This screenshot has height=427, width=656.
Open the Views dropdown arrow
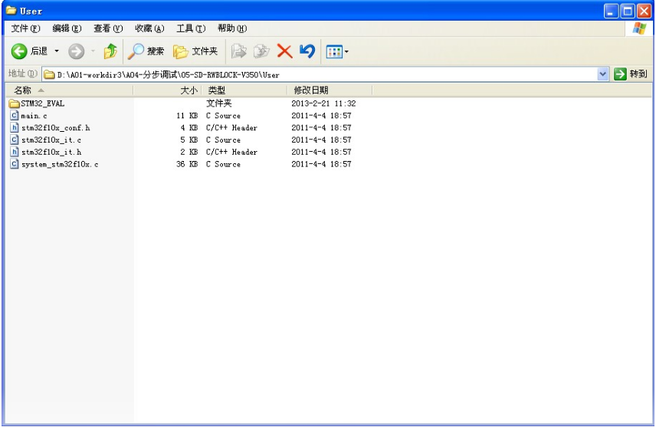346,51
